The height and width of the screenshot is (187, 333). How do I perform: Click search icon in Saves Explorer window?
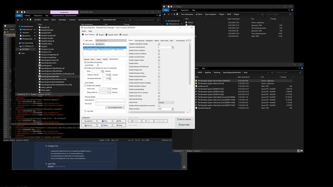300,73
